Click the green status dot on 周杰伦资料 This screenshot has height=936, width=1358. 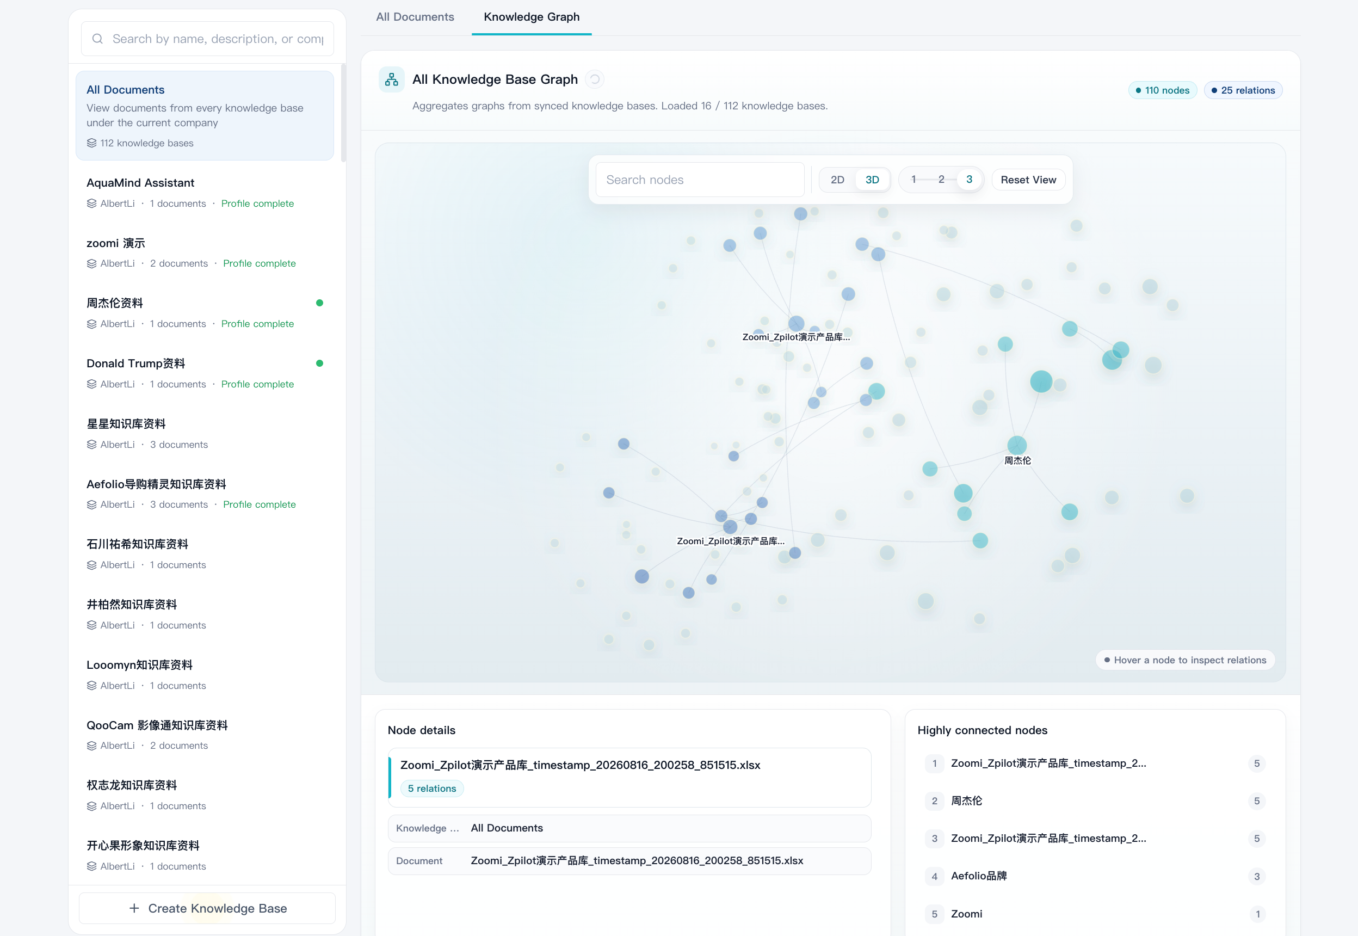pyautogui.click(x=319, y=303)
